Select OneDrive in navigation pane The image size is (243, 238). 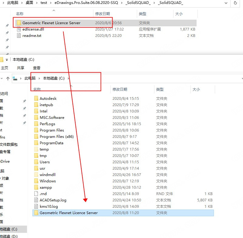point(5,161)
